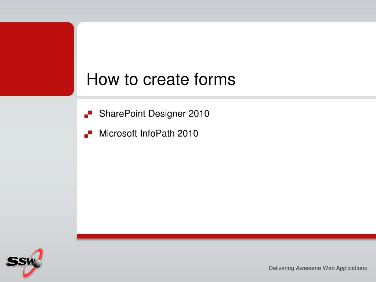
Task: Select the slide title 'How to create forms'
Action: coord(161,79)
